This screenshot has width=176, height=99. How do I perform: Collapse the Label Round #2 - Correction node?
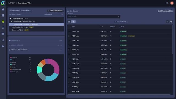click(12, 21)
